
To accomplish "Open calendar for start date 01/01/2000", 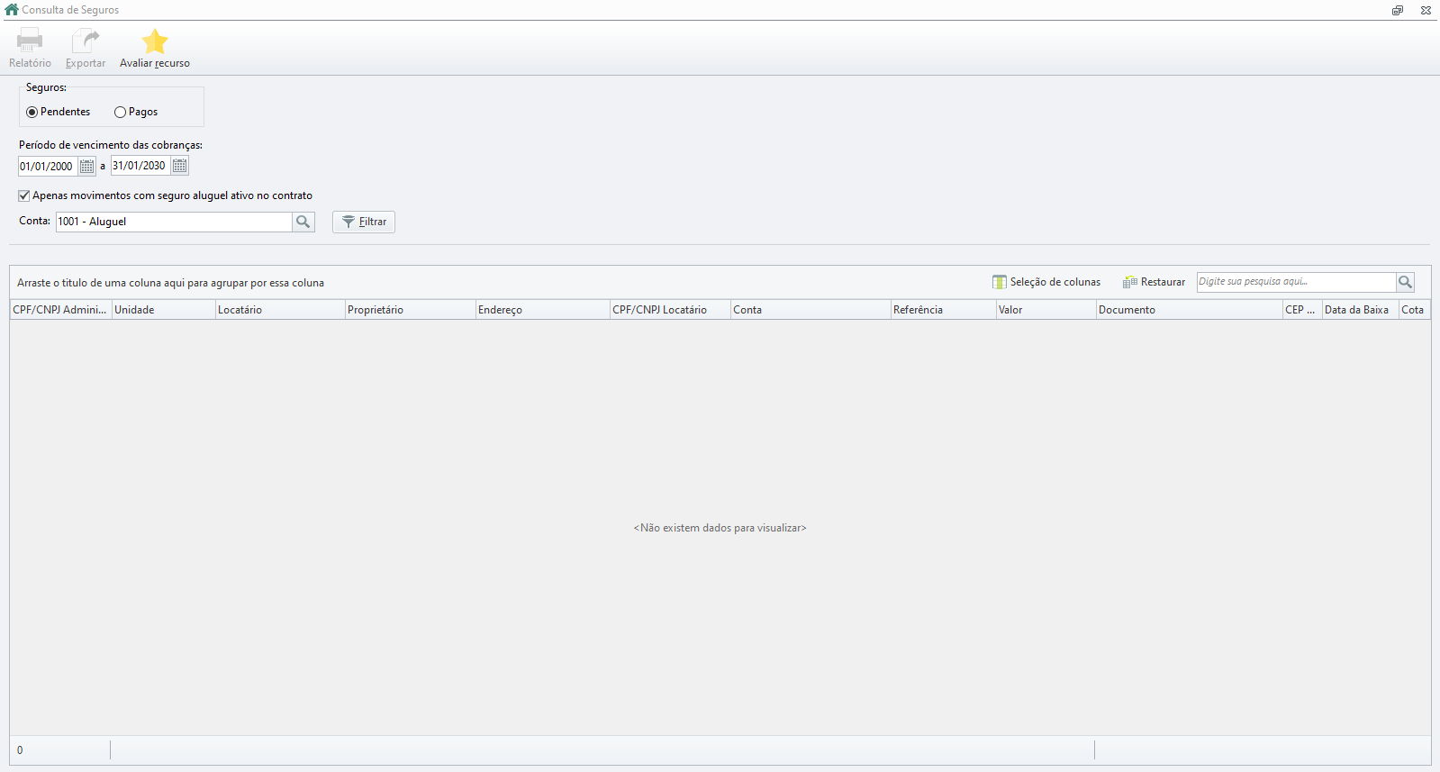I will tap(87, 166).
